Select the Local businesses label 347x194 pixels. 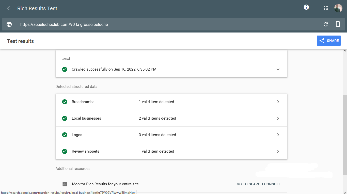pos(86,118)
